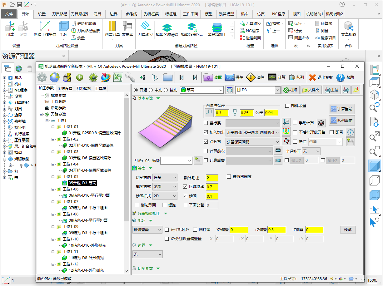
Task: Click the 保存 (save) button
Action: click(x=234, y=77)
